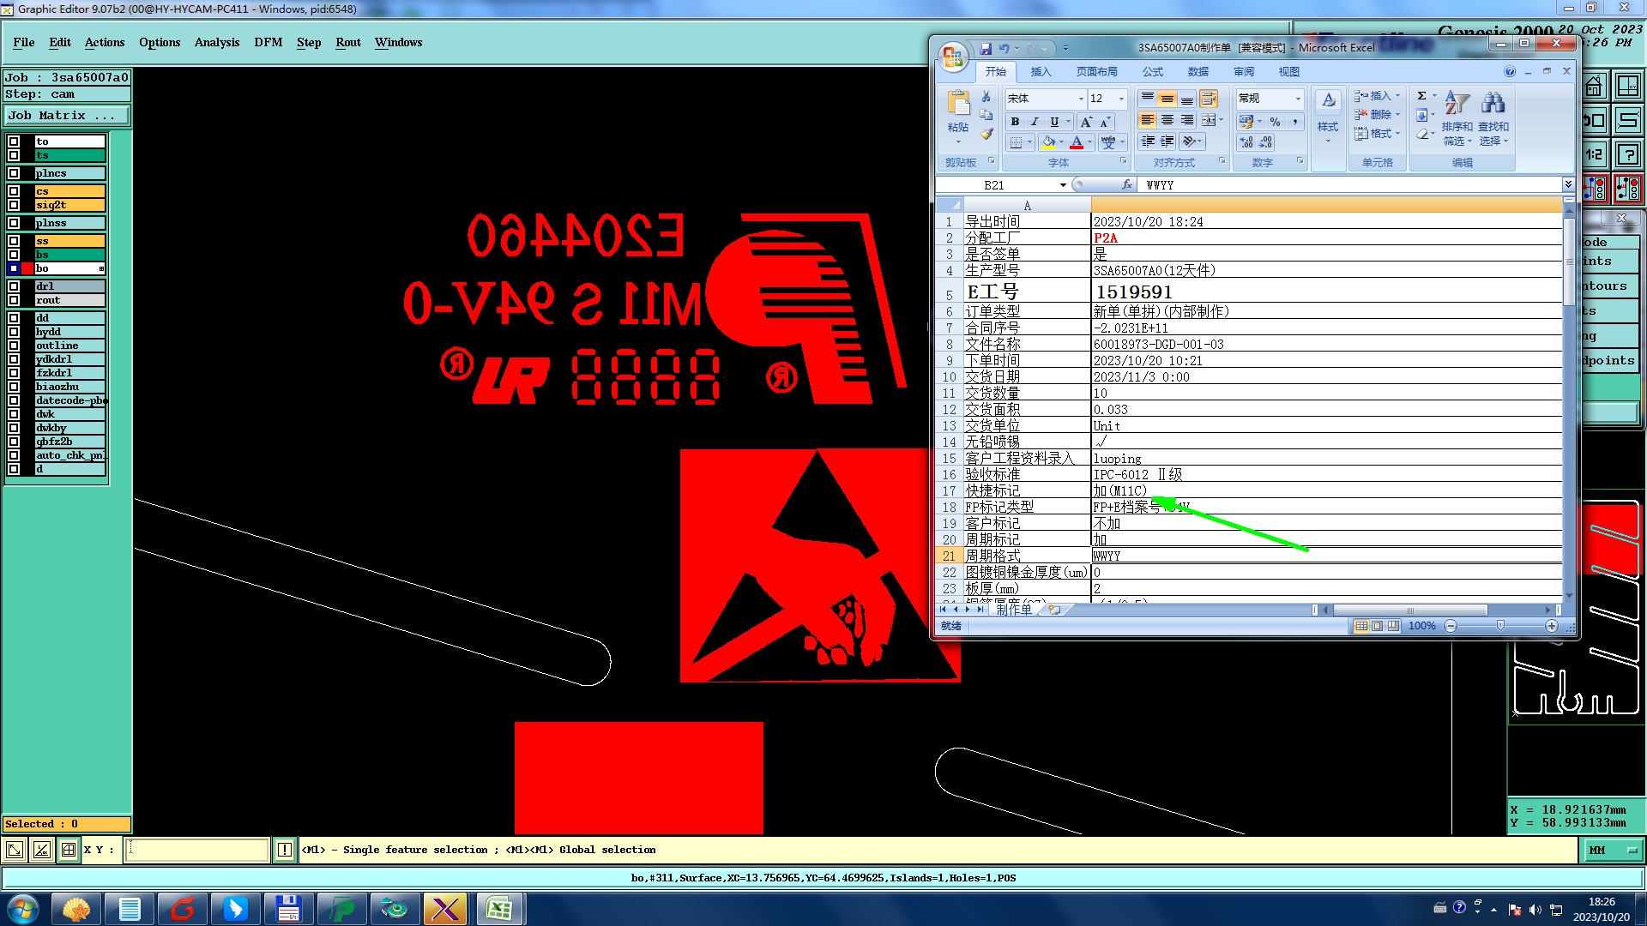Open the number format dropdown showing 常规
The width and height of the screenshot is (1647, 926).
(x=1297, y=99)
